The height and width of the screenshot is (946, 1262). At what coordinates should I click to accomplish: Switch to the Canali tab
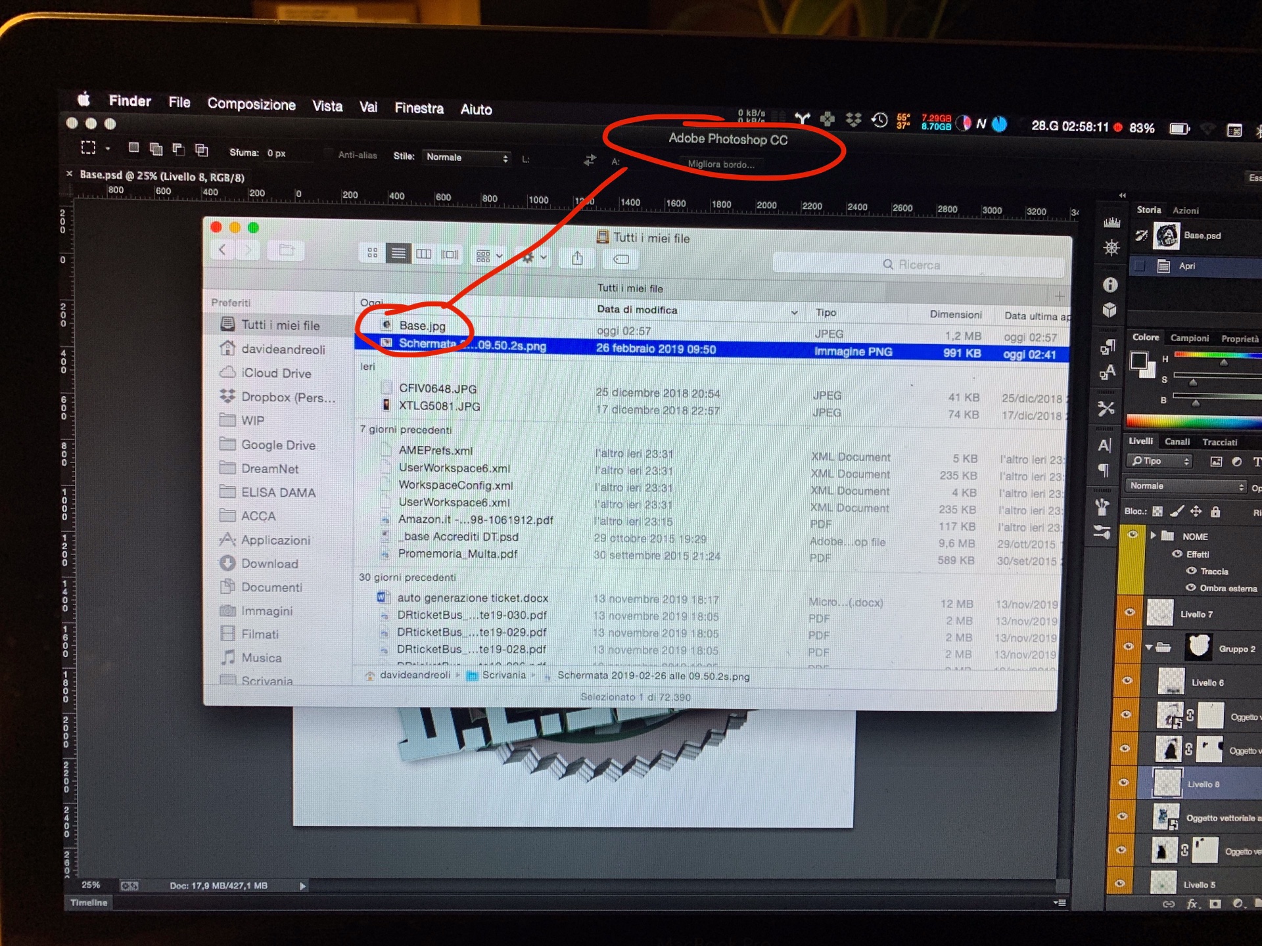(x=1177, y=441)
